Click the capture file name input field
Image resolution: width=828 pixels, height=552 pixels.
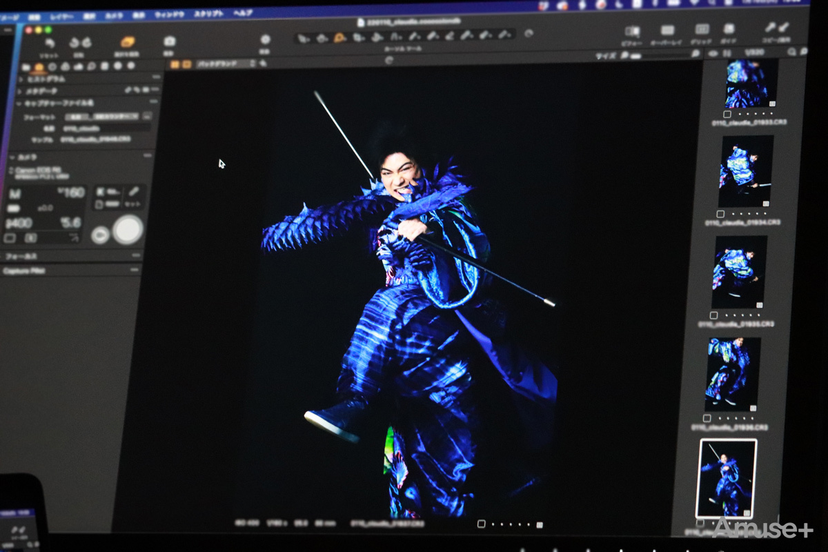(106, 128)
